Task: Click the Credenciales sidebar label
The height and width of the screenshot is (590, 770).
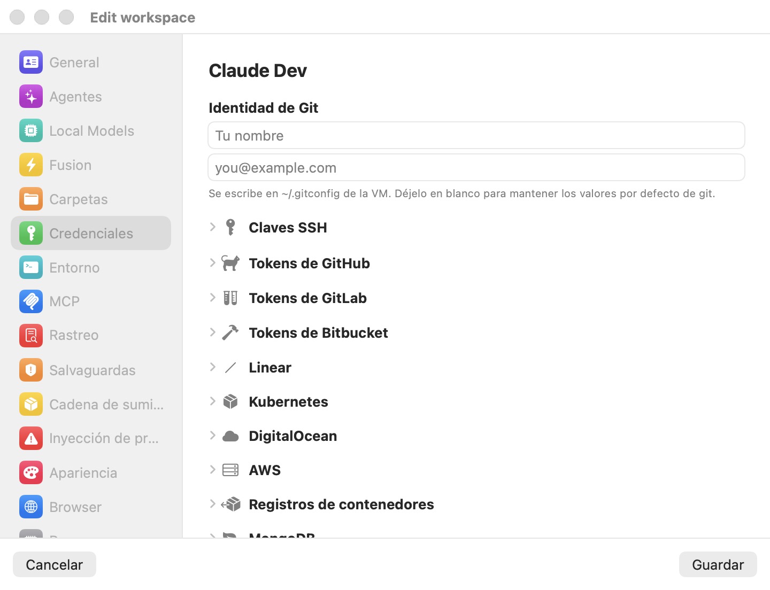Action: (x=91, y=234)
